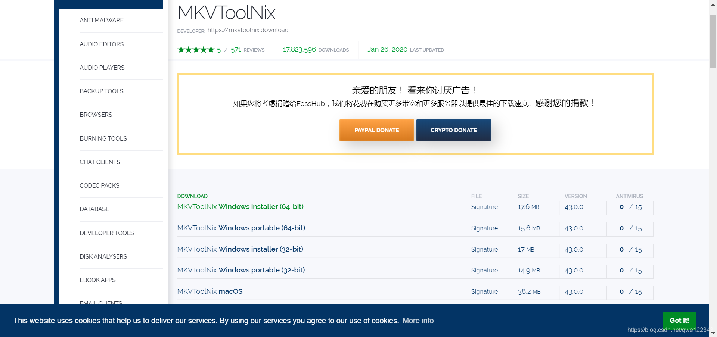The image size is (717, 337).
Task: View antivirus result for Windows installer 64-bit
Action: (630, 207)
